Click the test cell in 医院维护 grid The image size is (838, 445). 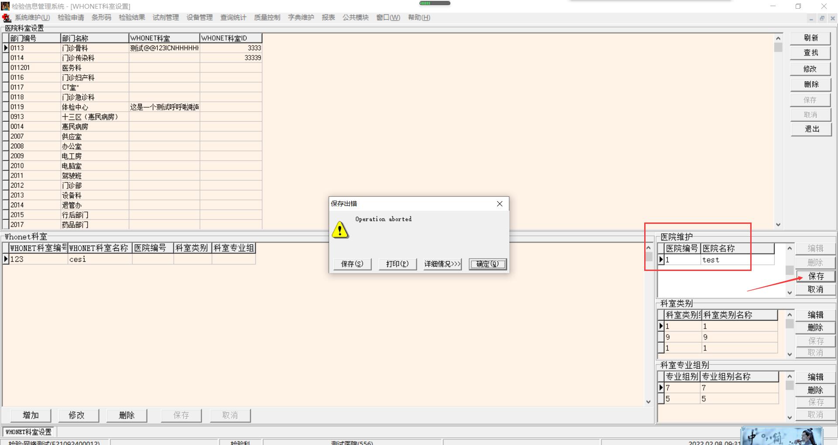coord(738,260)
